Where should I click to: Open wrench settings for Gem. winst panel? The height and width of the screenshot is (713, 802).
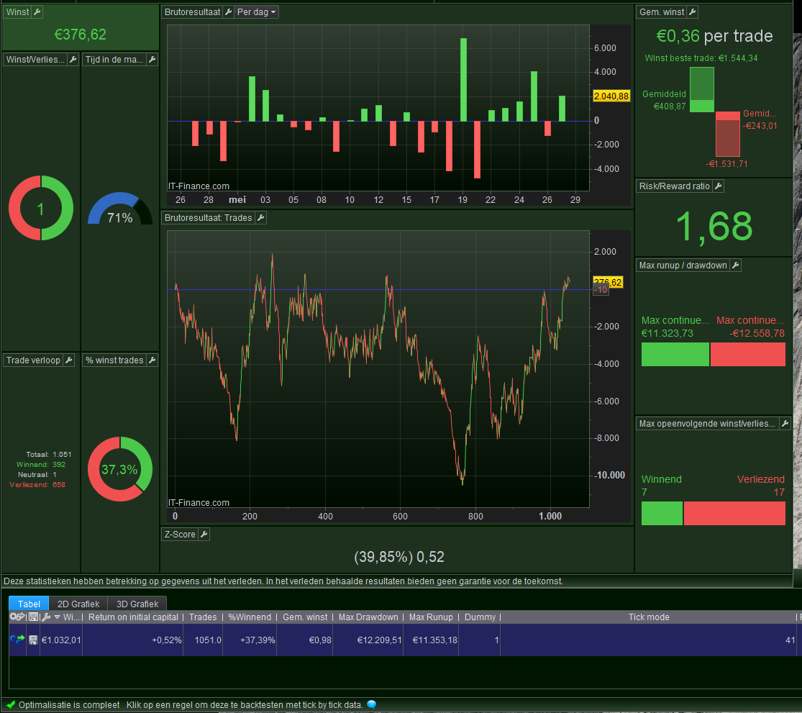[693, 12]
